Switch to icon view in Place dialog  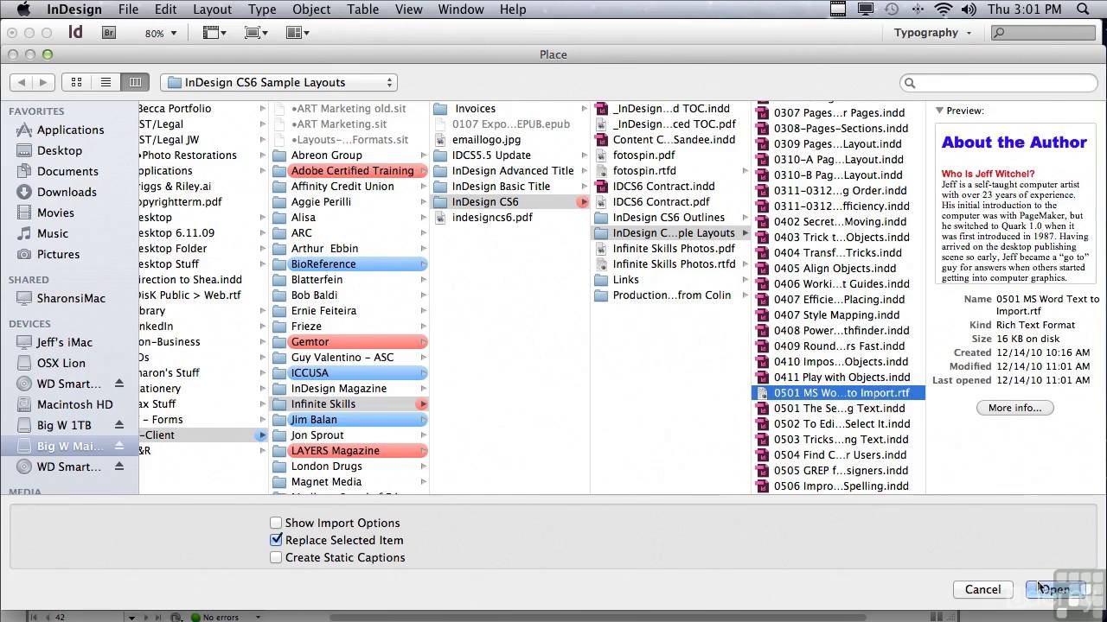[x=76, y=82]
